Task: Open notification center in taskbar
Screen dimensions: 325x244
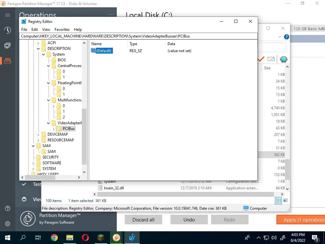Action: (x=315, y=238)
